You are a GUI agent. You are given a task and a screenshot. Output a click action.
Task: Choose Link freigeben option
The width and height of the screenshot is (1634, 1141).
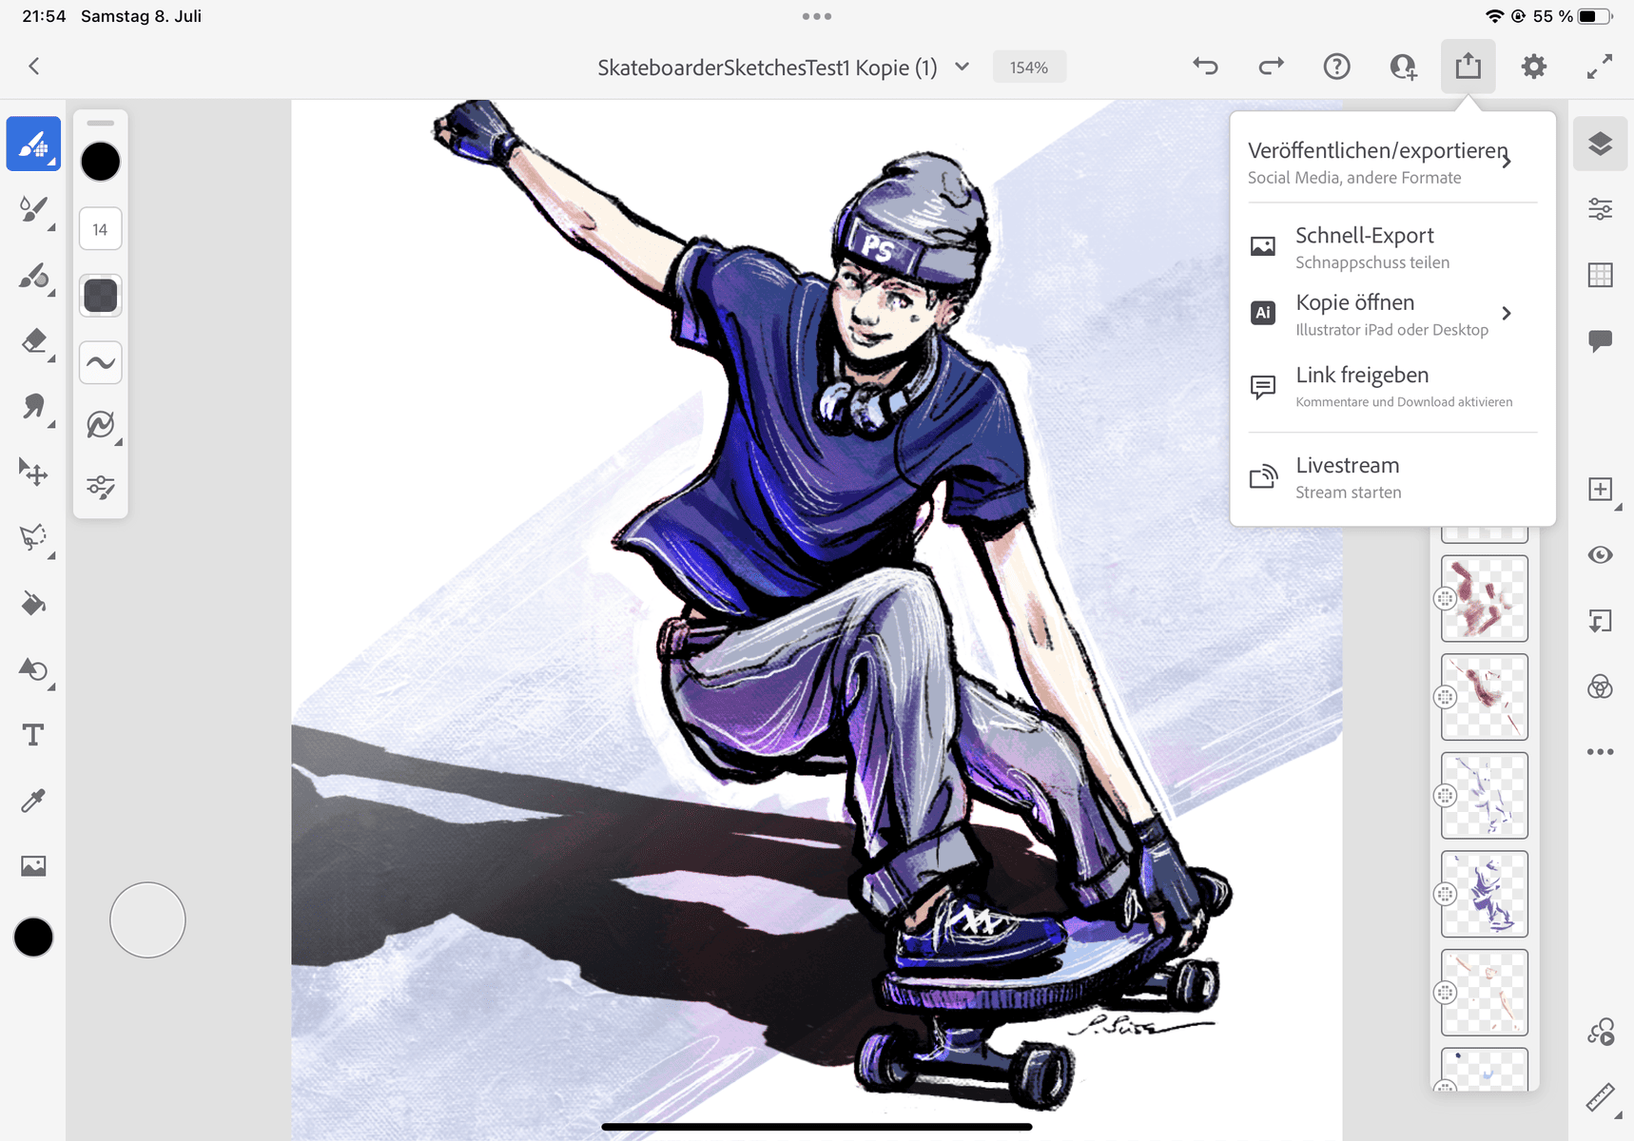pyautogui.click(x=1392, y=387)
